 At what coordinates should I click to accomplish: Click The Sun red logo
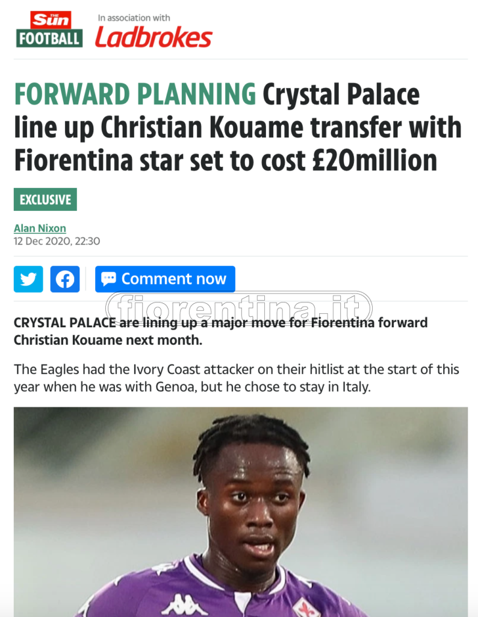pos(49,20)
